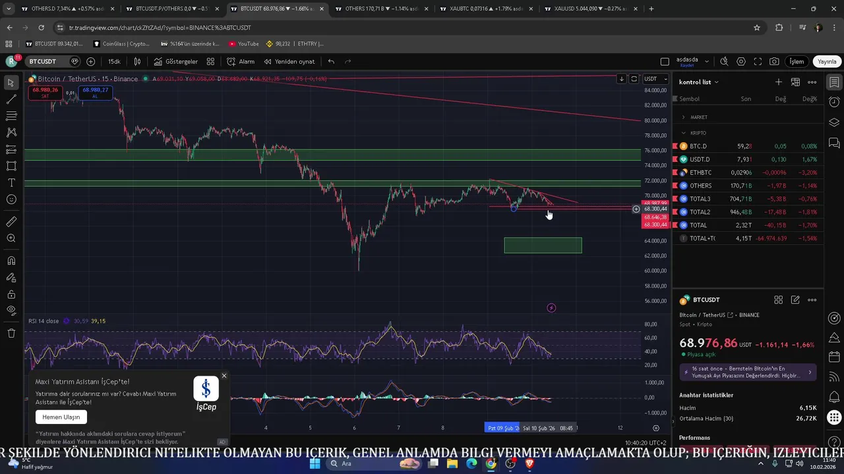Open candlestick chart type selector

(137, 61)
